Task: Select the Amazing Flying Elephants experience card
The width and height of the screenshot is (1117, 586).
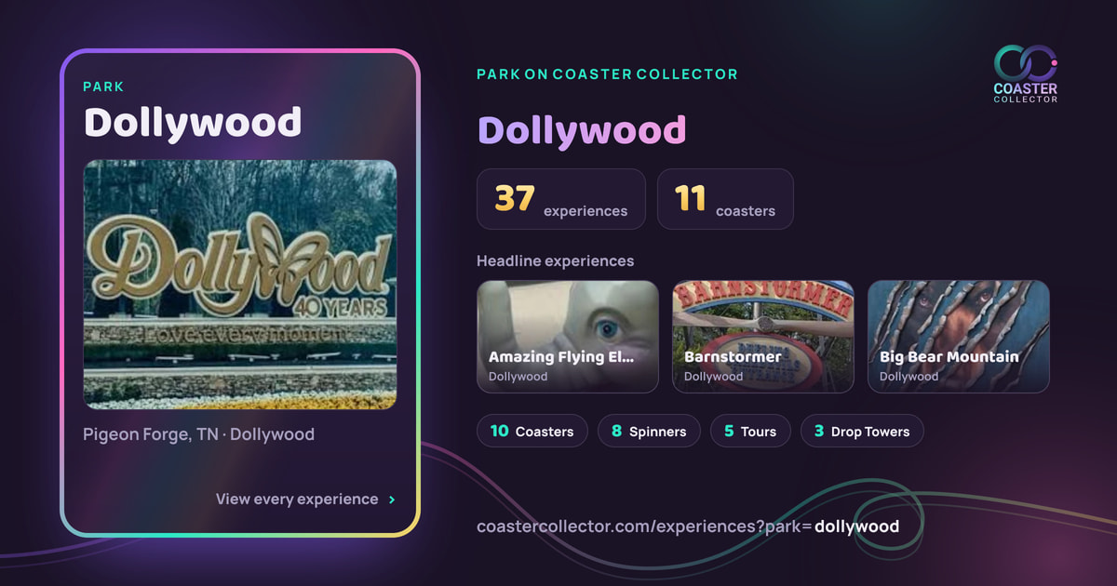Action: point(568,337)
